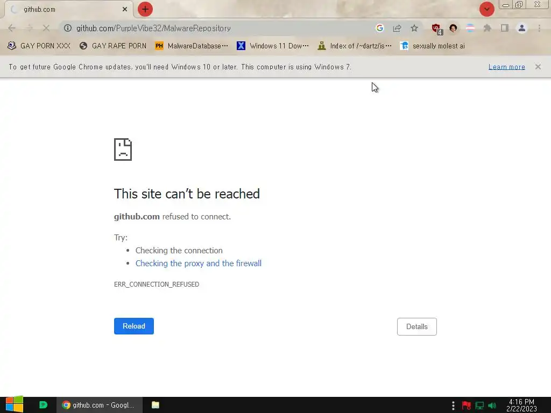Open the Chrome profile icon

(x=522, y=28)
